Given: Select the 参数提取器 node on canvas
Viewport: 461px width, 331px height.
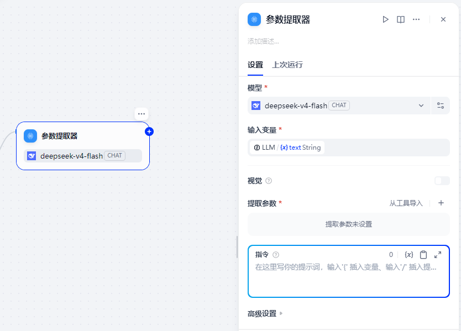Looking at the screenshot, I should [83, 146].
